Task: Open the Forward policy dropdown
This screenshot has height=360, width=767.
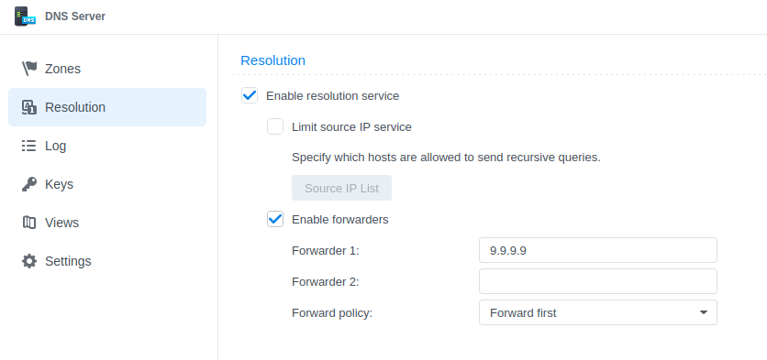Action: pyautogui.click(x=598, y=312)
